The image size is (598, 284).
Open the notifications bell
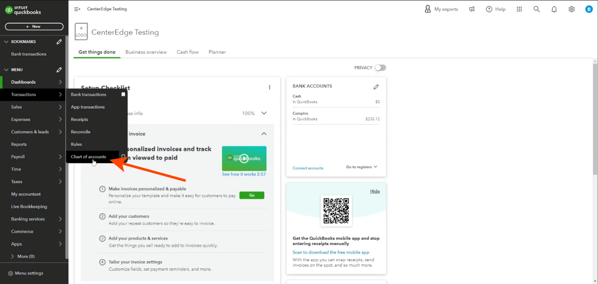[x=554, y=9]
